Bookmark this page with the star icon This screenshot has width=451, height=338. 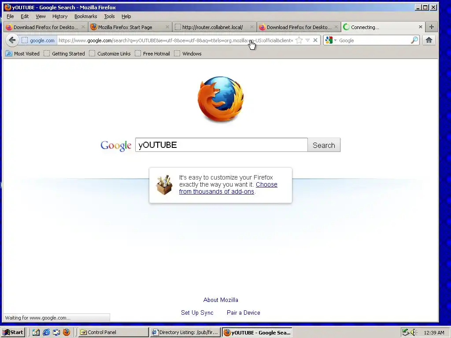[x=299, y=40]
